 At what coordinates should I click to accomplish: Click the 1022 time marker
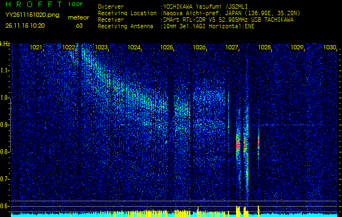pos(69,47)
